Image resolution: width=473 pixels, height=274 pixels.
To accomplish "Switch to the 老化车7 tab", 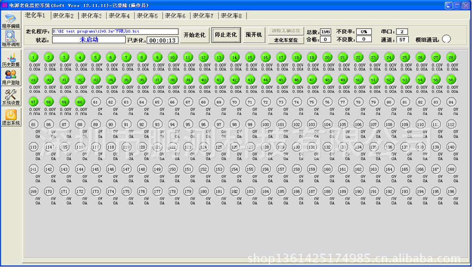I will click(203, 16).
